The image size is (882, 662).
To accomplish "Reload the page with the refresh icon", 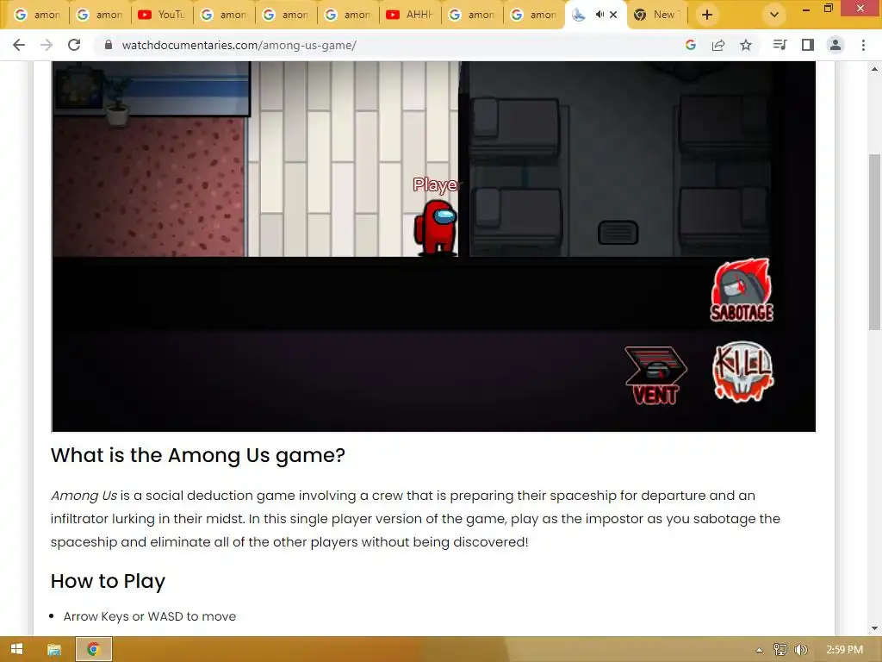I will [74, 45].
